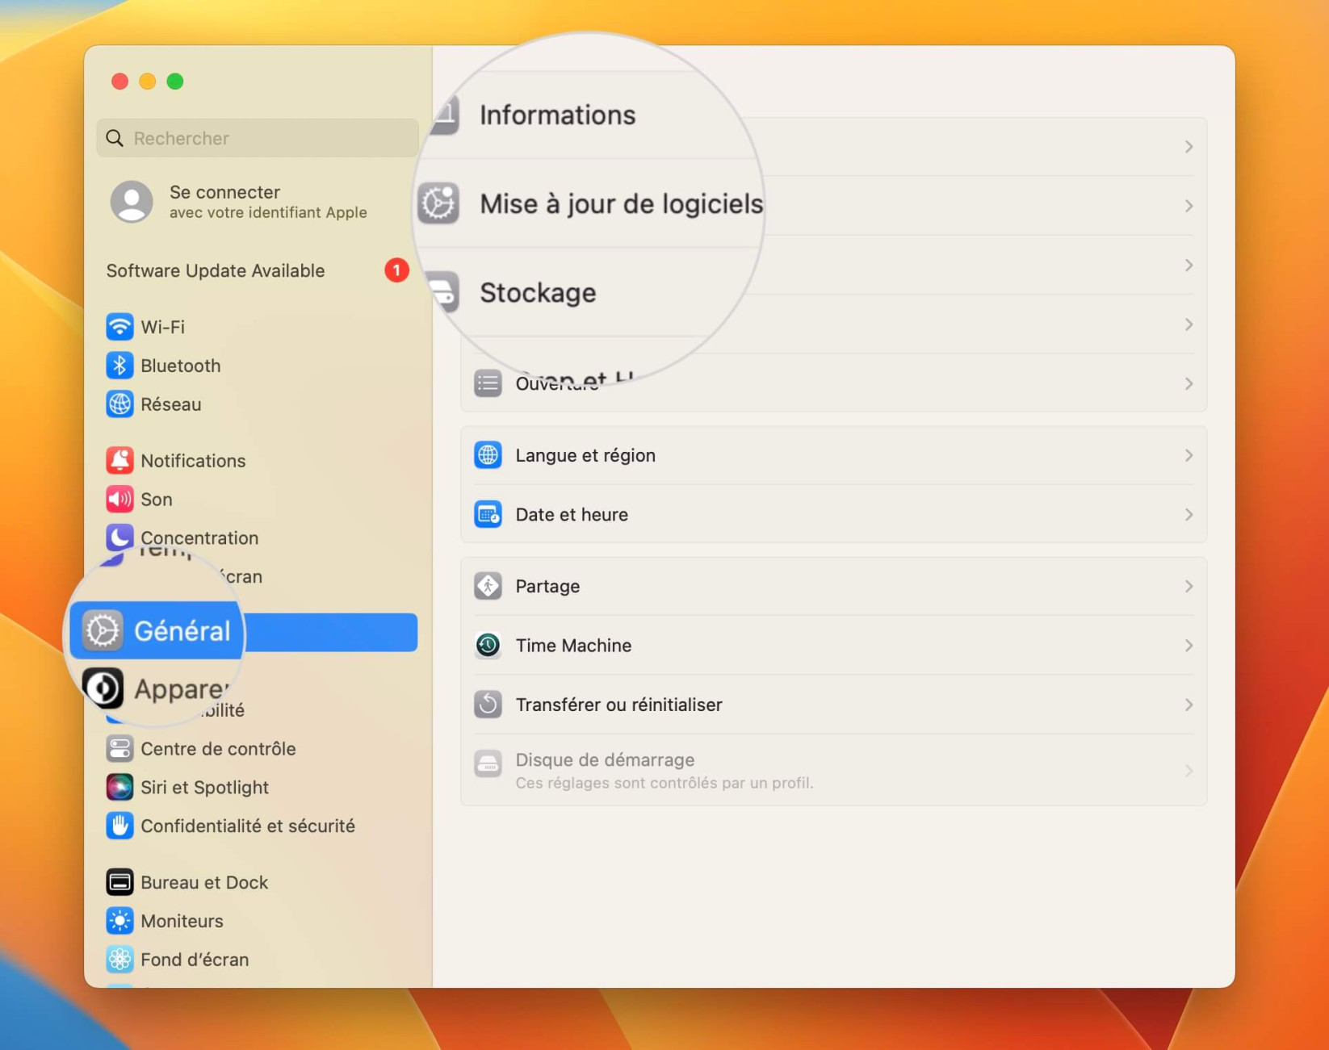
Task: Click the Moniteurs label
Action: tap(182, 921)
